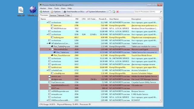
Task: Select the svchost.exe PID 1640 row
Action: 99,61
